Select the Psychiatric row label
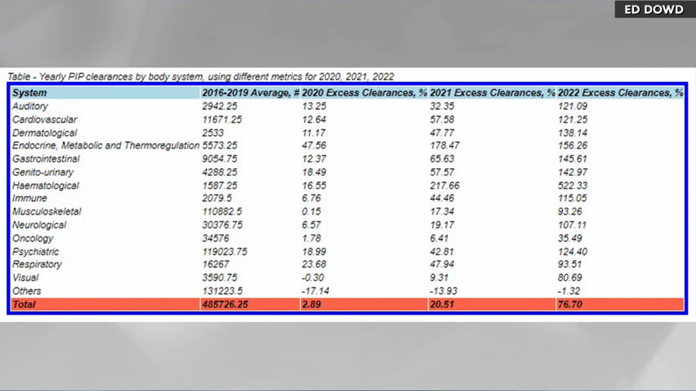The height and width of the screenshot is (391, 696). [x=36, y=252]
